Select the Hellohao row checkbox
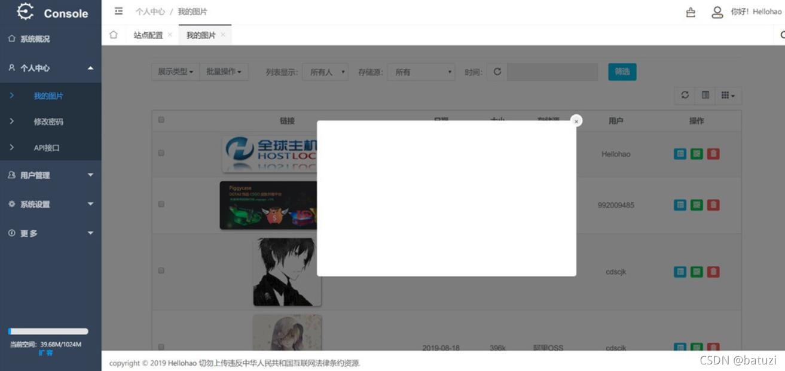Image resolution: width=785 pixels, height=371 pixels. (x=161, y=153)
